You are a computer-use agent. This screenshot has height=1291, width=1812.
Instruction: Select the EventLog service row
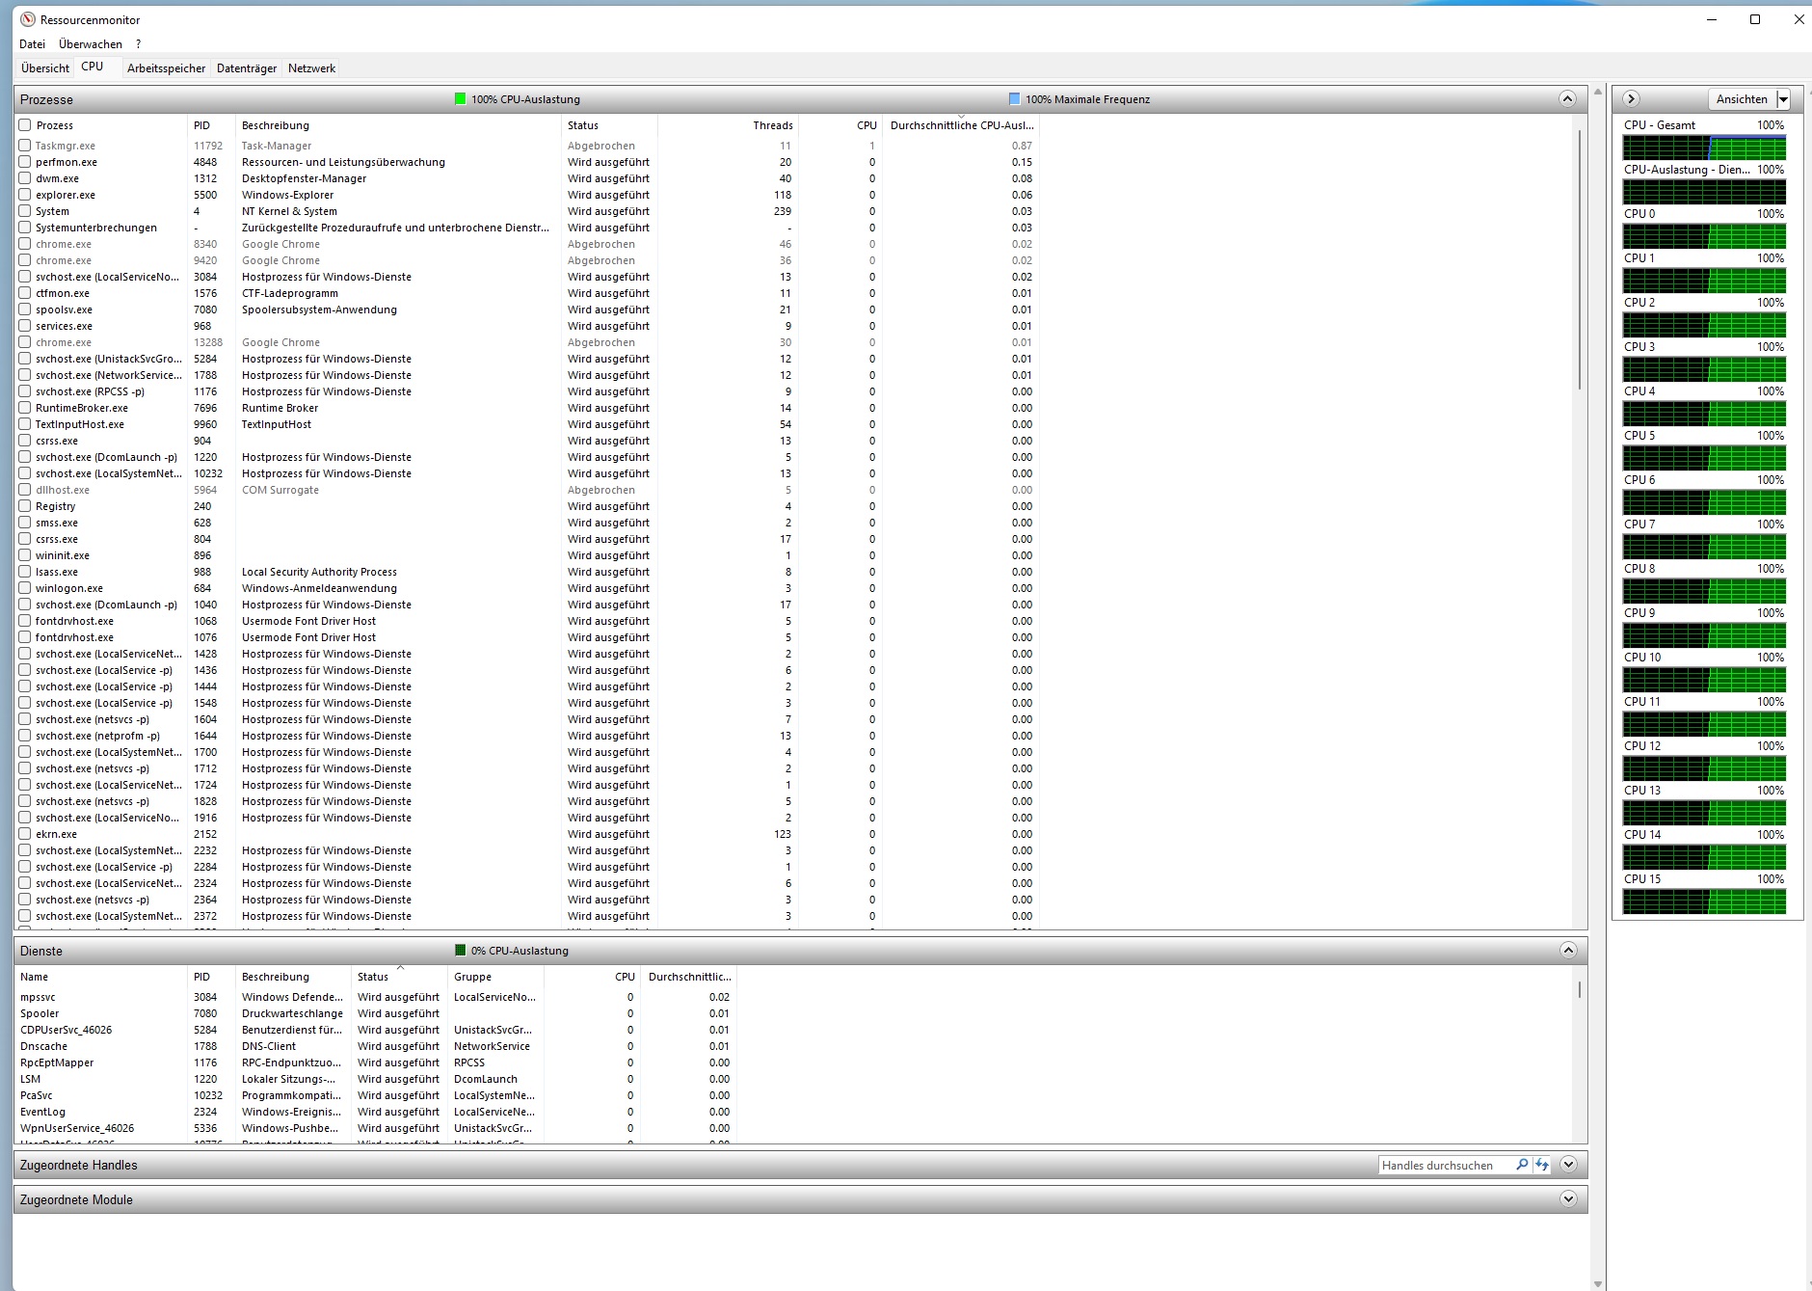376,1112
